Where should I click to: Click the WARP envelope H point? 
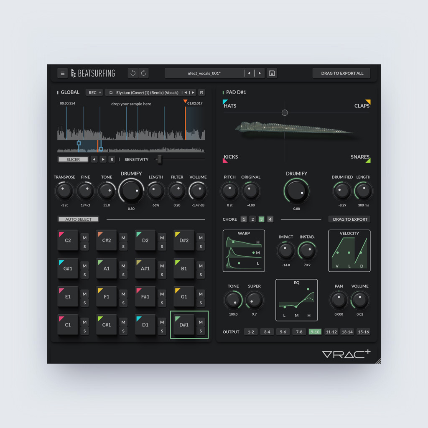233,242
